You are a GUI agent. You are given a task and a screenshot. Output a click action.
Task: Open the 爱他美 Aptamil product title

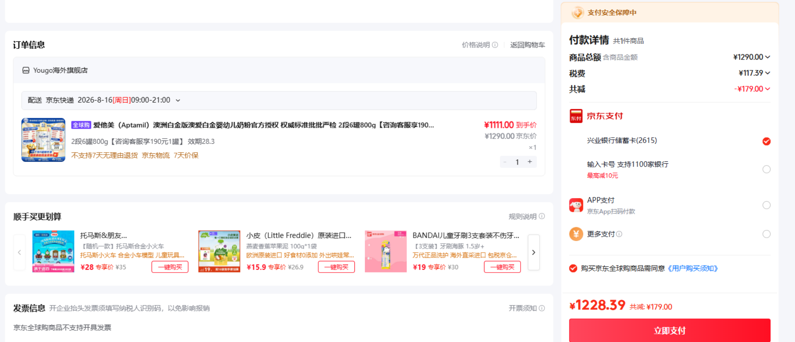(264, 125)
